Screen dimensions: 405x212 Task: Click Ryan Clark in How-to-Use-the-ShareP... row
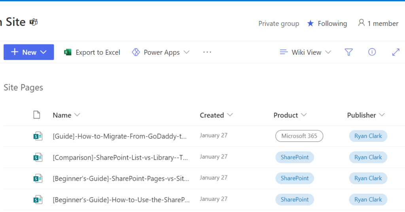click(368, 199)
